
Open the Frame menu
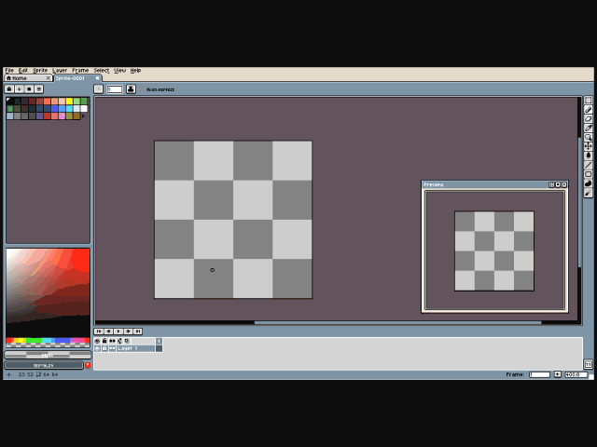click(x=80, y=71)
